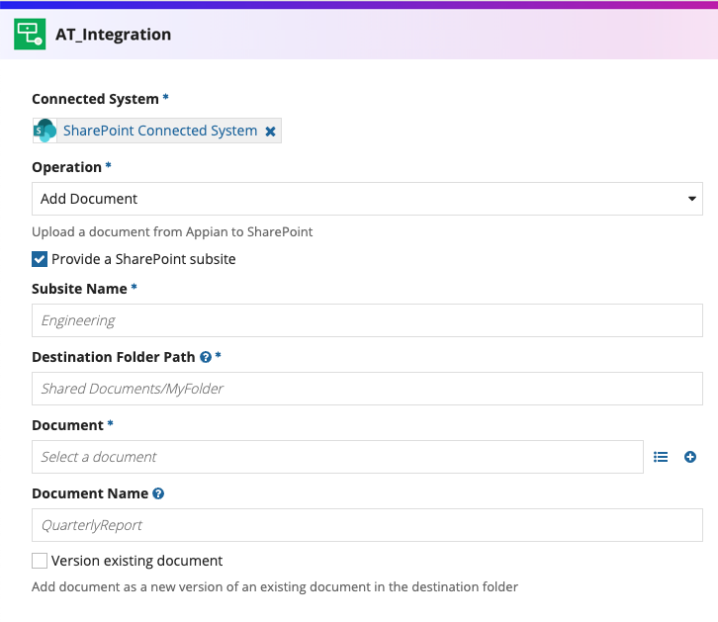Focus the Document Name input field
The image size is (718, 622).
[x=367, y=525]
